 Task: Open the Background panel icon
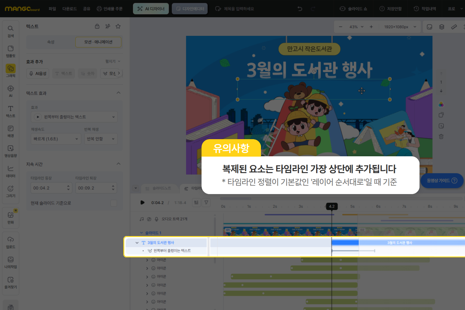(11, 131)
